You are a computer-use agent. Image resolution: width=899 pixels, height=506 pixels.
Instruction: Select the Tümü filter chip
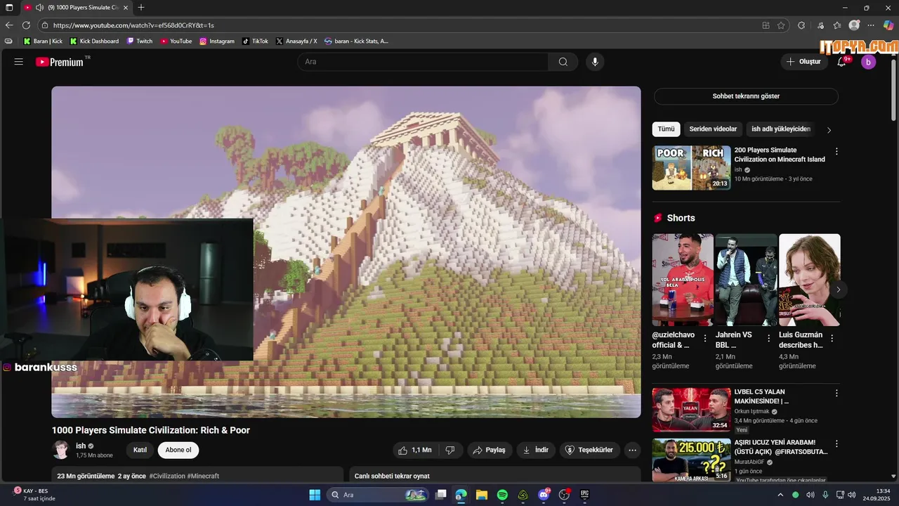tap(666, 129)
